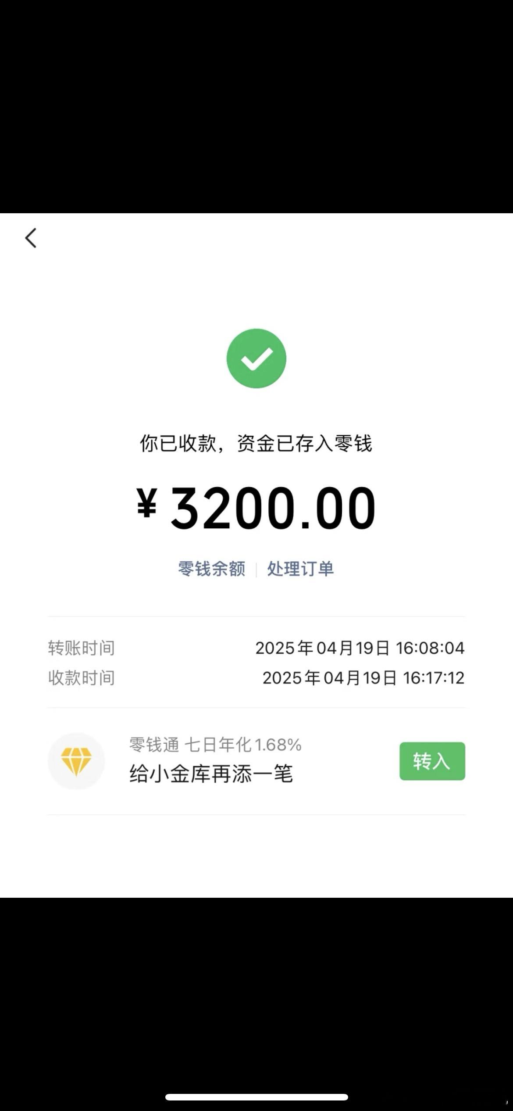
Task: Click the date in the 收款时间 row
Action: pyautogui.click(x=329, y=678)
